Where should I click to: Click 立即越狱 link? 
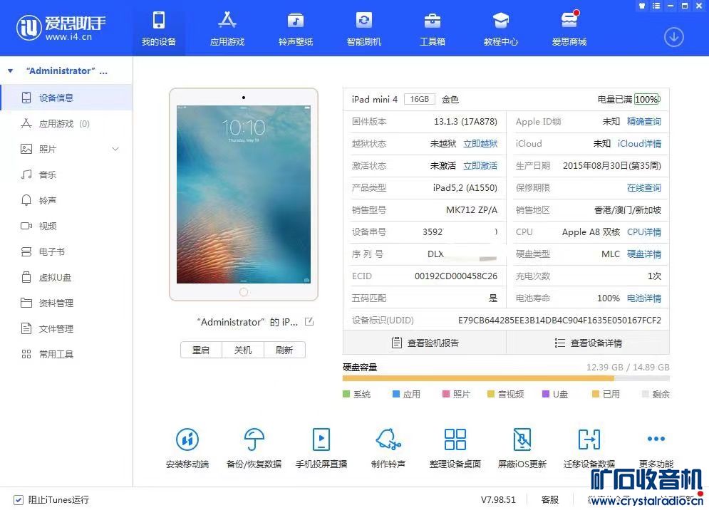[480, 144]
